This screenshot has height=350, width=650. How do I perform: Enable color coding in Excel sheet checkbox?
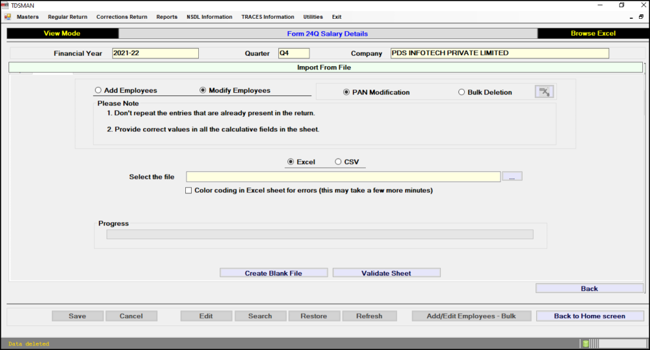[188, 190]
